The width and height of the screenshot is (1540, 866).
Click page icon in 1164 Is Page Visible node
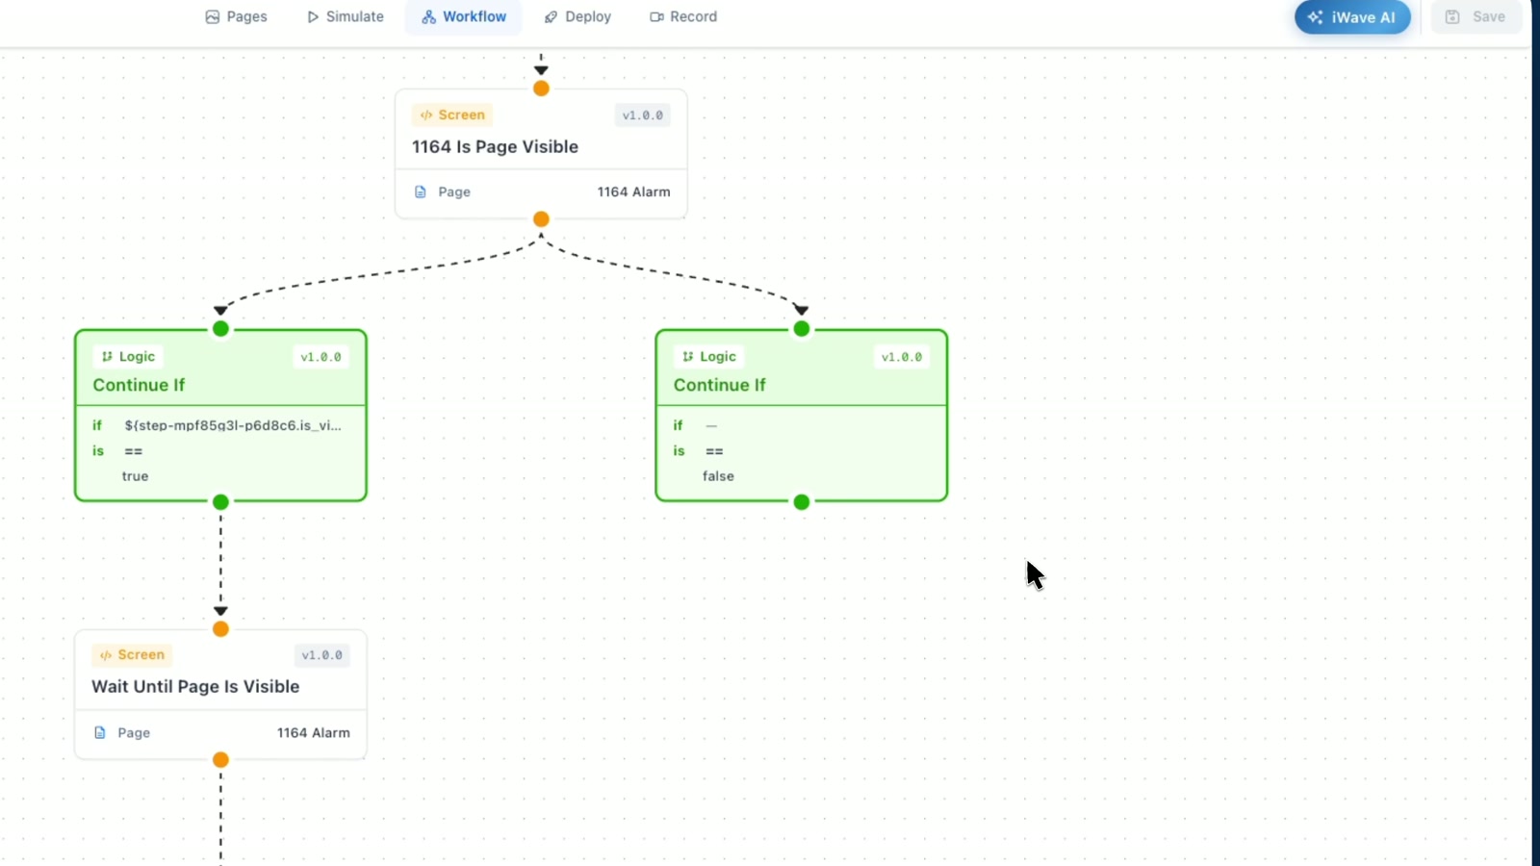click(421, 191)
